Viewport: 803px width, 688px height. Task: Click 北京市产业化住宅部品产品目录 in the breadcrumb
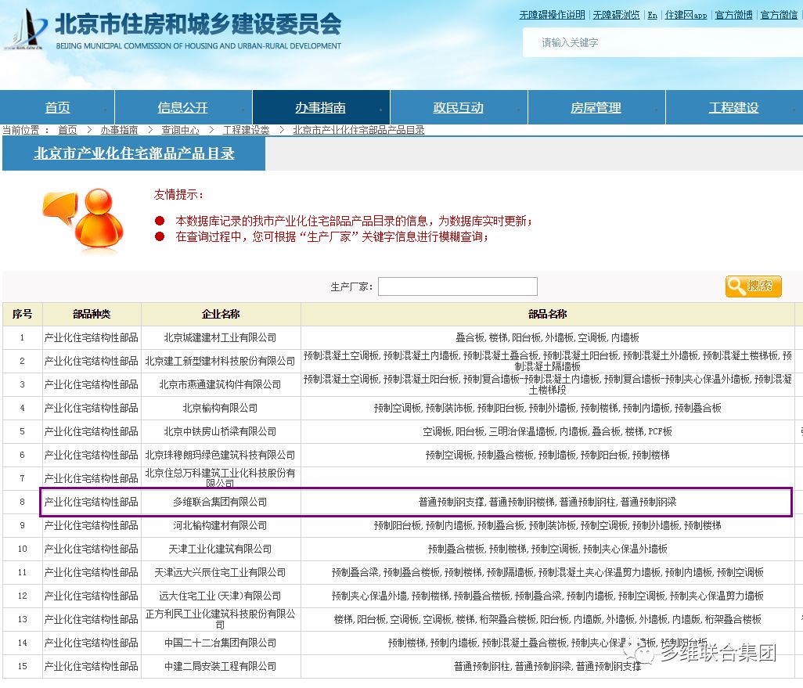[x=358, y=130]
